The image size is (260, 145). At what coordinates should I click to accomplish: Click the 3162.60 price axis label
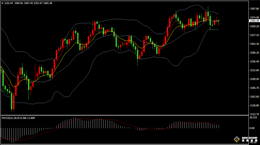pyautogui.click(x=254, y=96)
